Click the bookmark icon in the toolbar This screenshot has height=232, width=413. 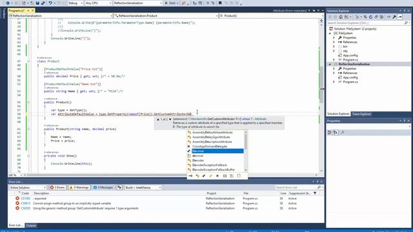click(220, 3)
